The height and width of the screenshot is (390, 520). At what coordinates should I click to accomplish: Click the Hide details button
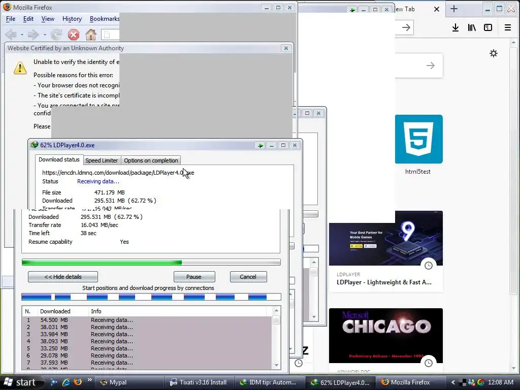click(x=62, y=277)
